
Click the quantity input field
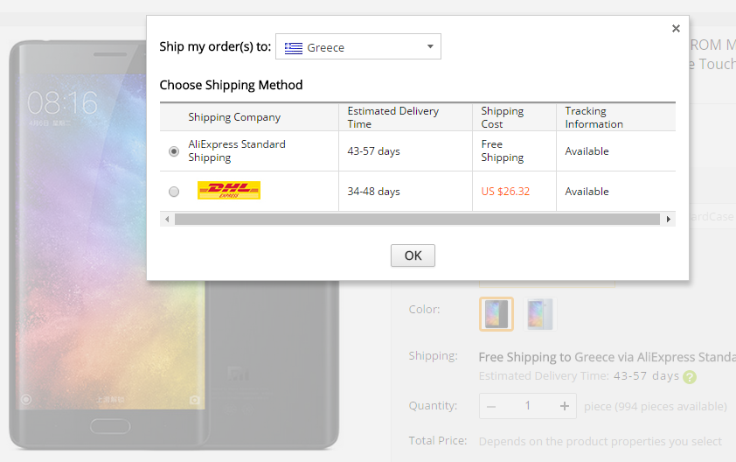click(528, 406)
